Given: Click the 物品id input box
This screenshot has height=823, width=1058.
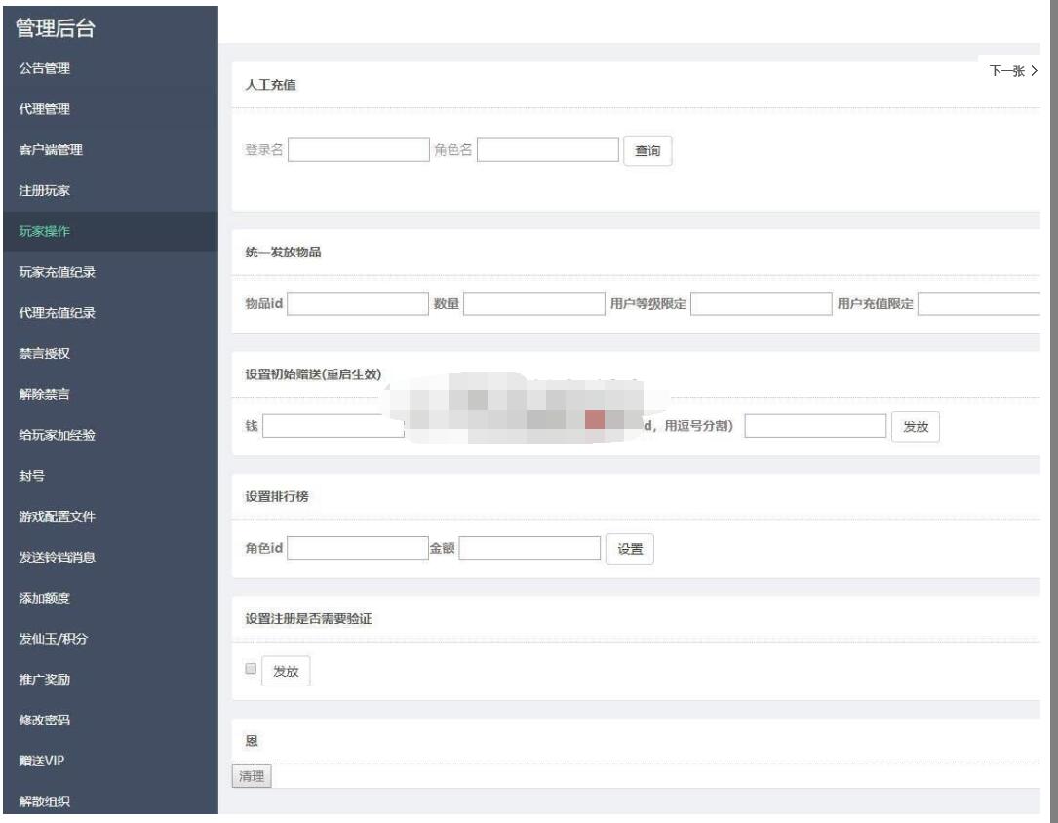Looking at the screenshot, I should coord(358,304).
